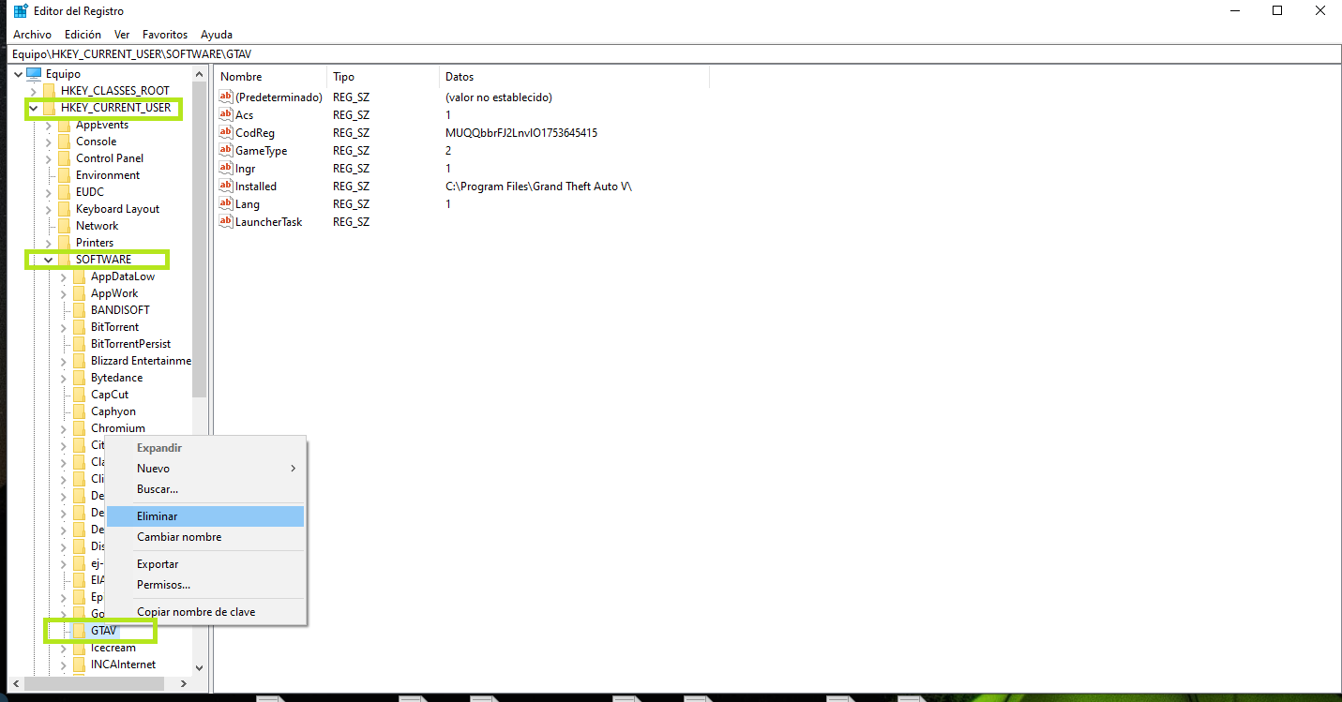
Task: Click the Equipo computer icon
Action: (x=34, y=74)
